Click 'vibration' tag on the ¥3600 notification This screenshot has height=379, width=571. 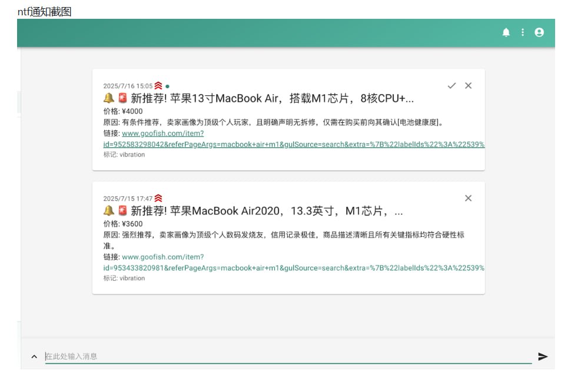click(132, 279)
